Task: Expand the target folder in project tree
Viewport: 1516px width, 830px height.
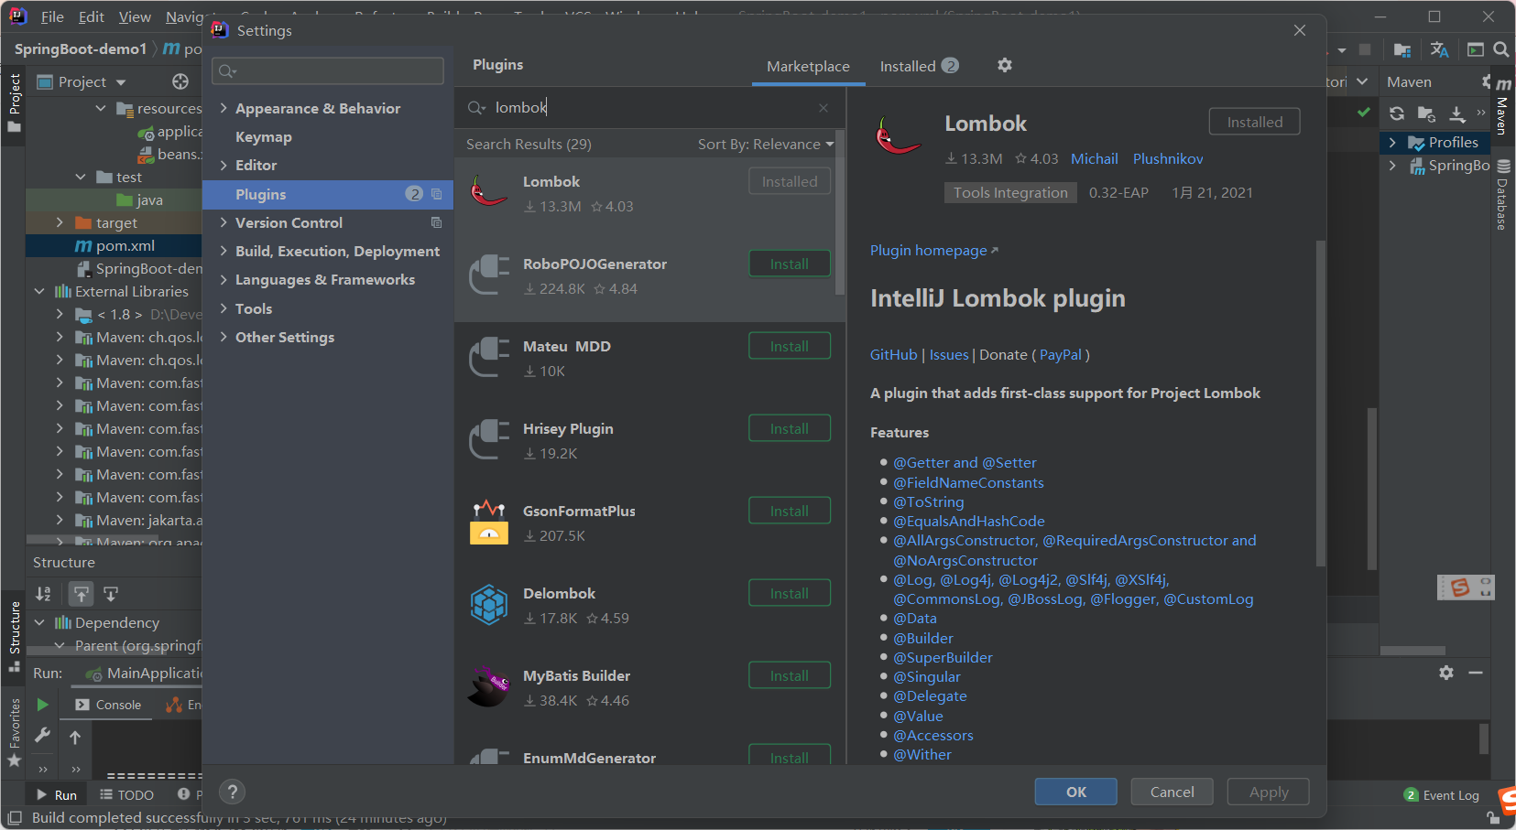Action: point(60,222)
